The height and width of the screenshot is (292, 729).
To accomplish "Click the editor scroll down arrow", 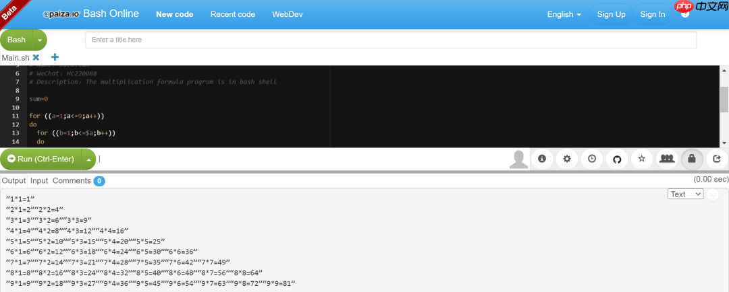I will point(724,143).
